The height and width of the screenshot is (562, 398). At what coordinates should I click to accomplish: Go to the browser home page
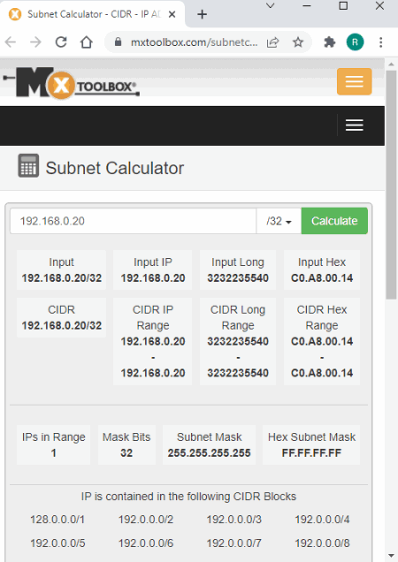pos(86,42)
